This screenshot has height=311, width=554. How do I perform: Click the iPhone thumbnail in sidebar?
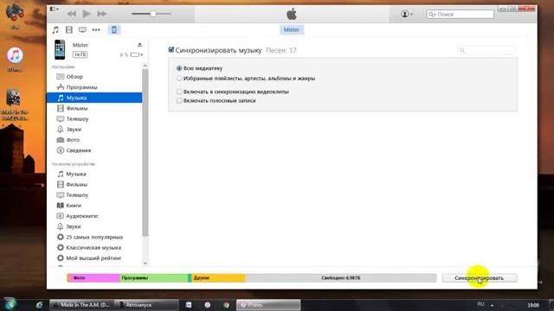(x=60, y=49)
